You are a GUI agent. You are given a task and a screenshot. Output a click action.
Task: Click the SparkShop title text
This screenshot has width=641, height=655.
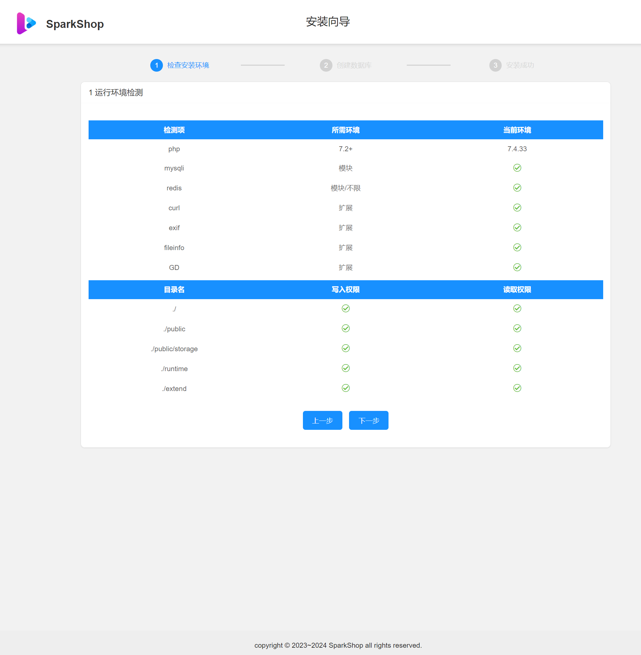pos(75,24)
